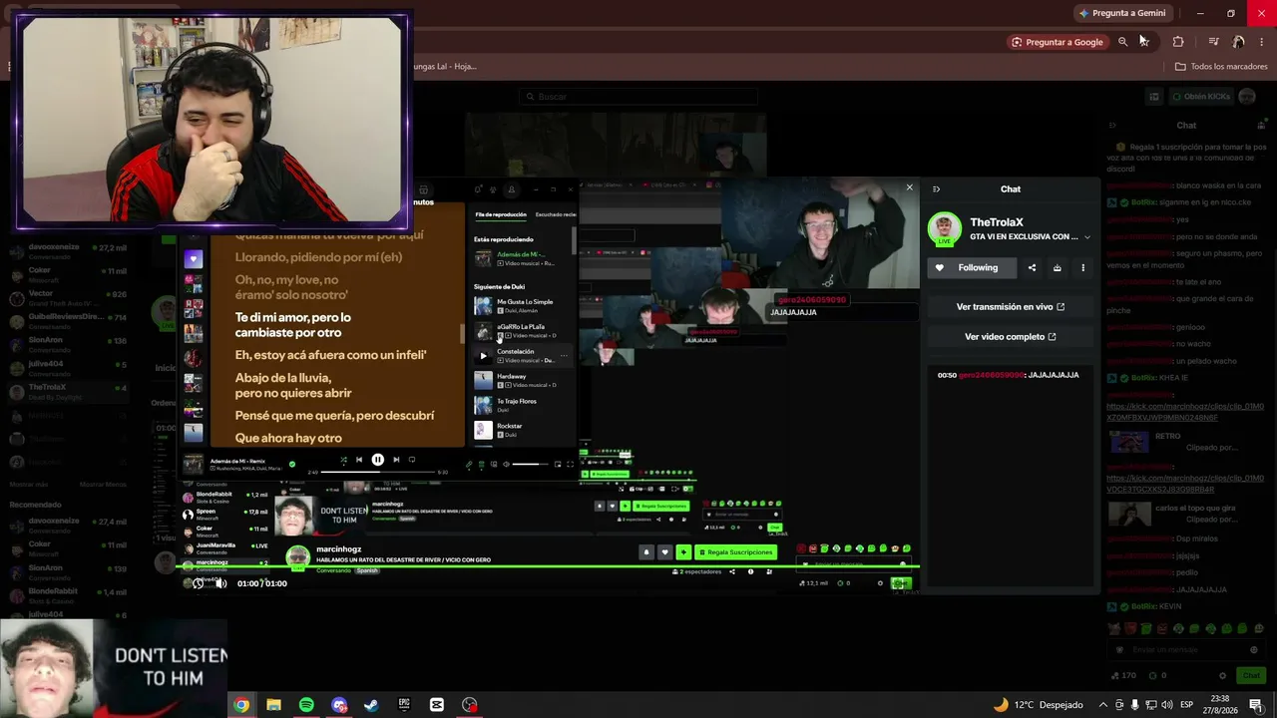Viewport: 1277px width, 718px height.
Task: Mute the clip with the speaker icon
Action: [x=220, y=583]
